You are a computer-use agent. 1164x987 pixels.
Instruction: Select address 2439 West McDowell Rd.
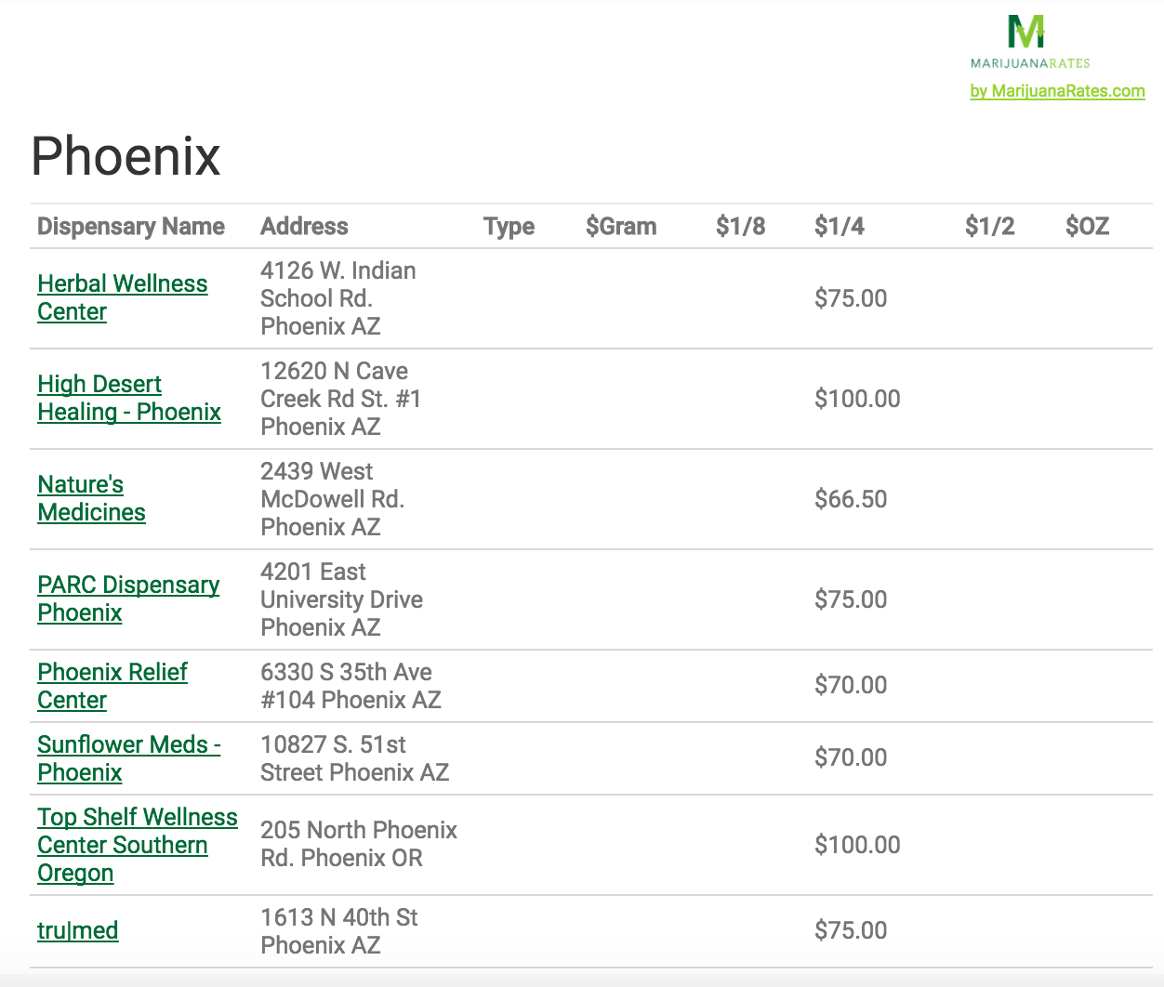coord(332,499)
